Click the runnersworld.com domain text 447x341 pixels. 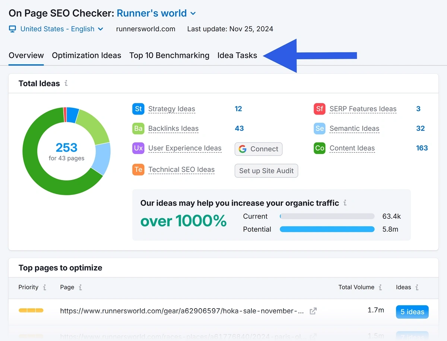pyautogui.click(x=146, y=29)
